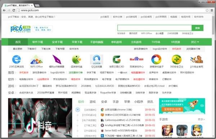The height and width of the screenshot is (139, 216).
Task: Open the yellow-cap girl game thumbnail
Action: pyautogui.click(x=197, y=130)
